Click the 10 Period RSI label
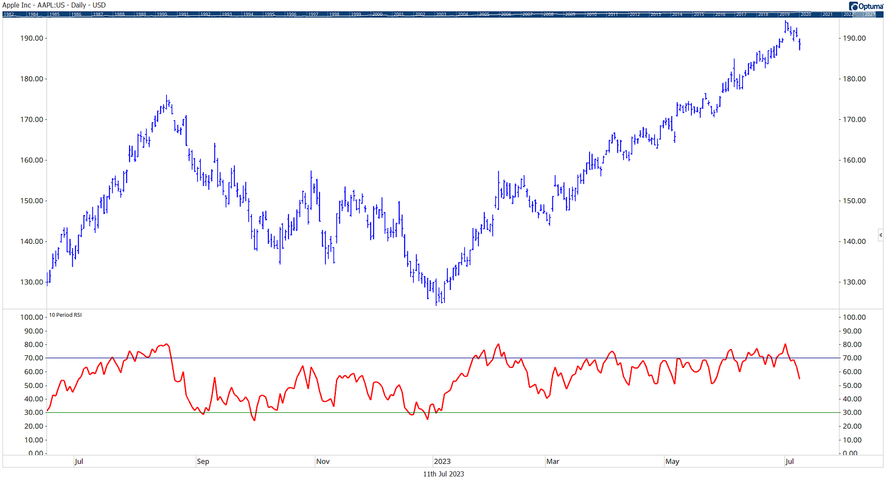The width and height of the screenshot is (886, 481). (65, 315)
